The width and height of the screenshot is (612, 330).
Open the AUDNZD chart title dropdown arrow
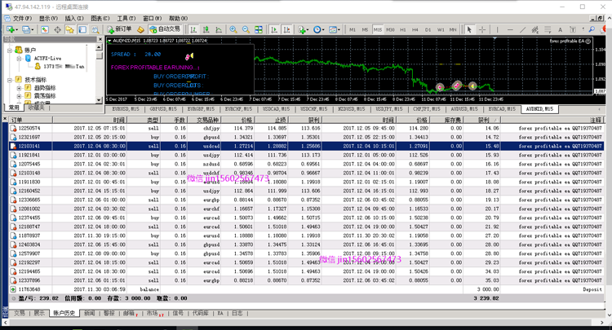[109, 41]
